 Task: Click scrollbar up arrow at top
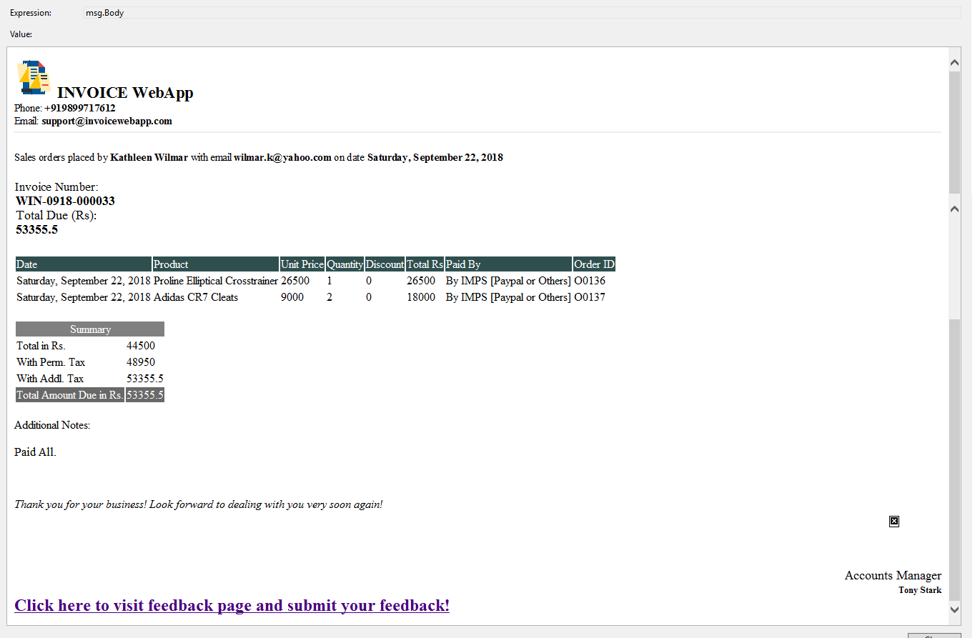(x=954, y=64)
